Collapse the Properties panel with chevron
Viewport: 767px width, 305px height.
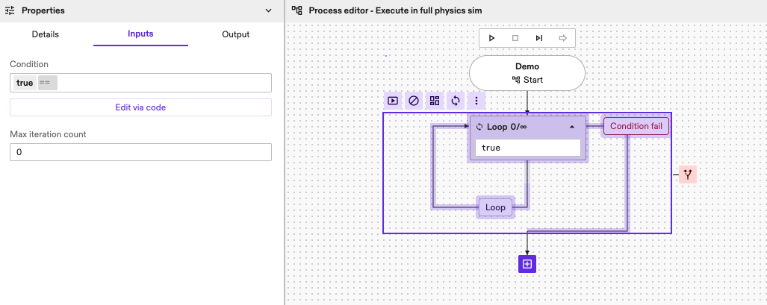coord(269,11)
